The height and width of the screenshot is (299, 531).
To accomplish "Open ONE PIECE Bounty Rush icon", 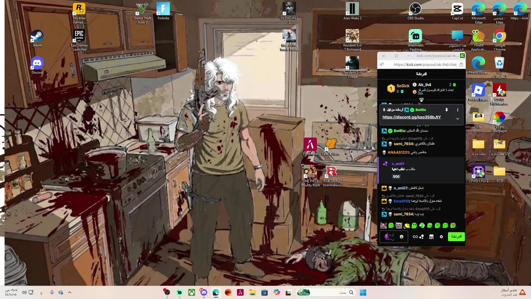I will [x=310, y=176].
